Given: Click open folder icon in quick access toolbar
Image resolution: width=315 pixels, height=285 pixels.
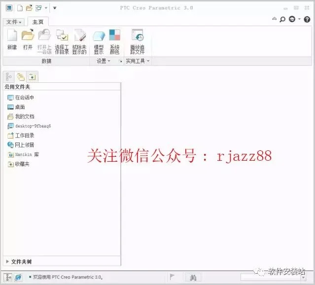Looking at the screenshot, I should coord(29,8).
